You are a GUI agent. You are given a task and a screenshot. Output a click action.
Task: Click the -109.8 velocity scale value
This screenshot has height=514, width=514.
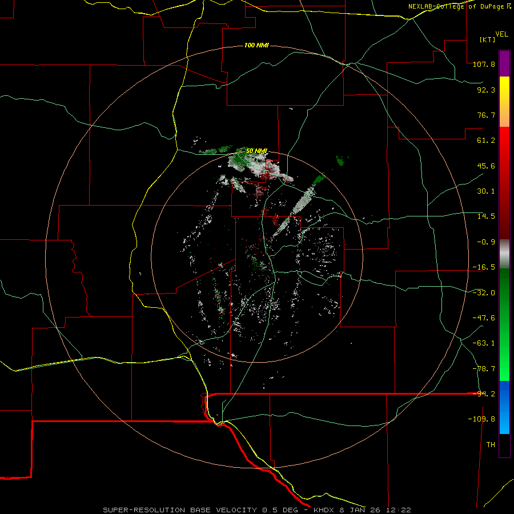point(481,419)
